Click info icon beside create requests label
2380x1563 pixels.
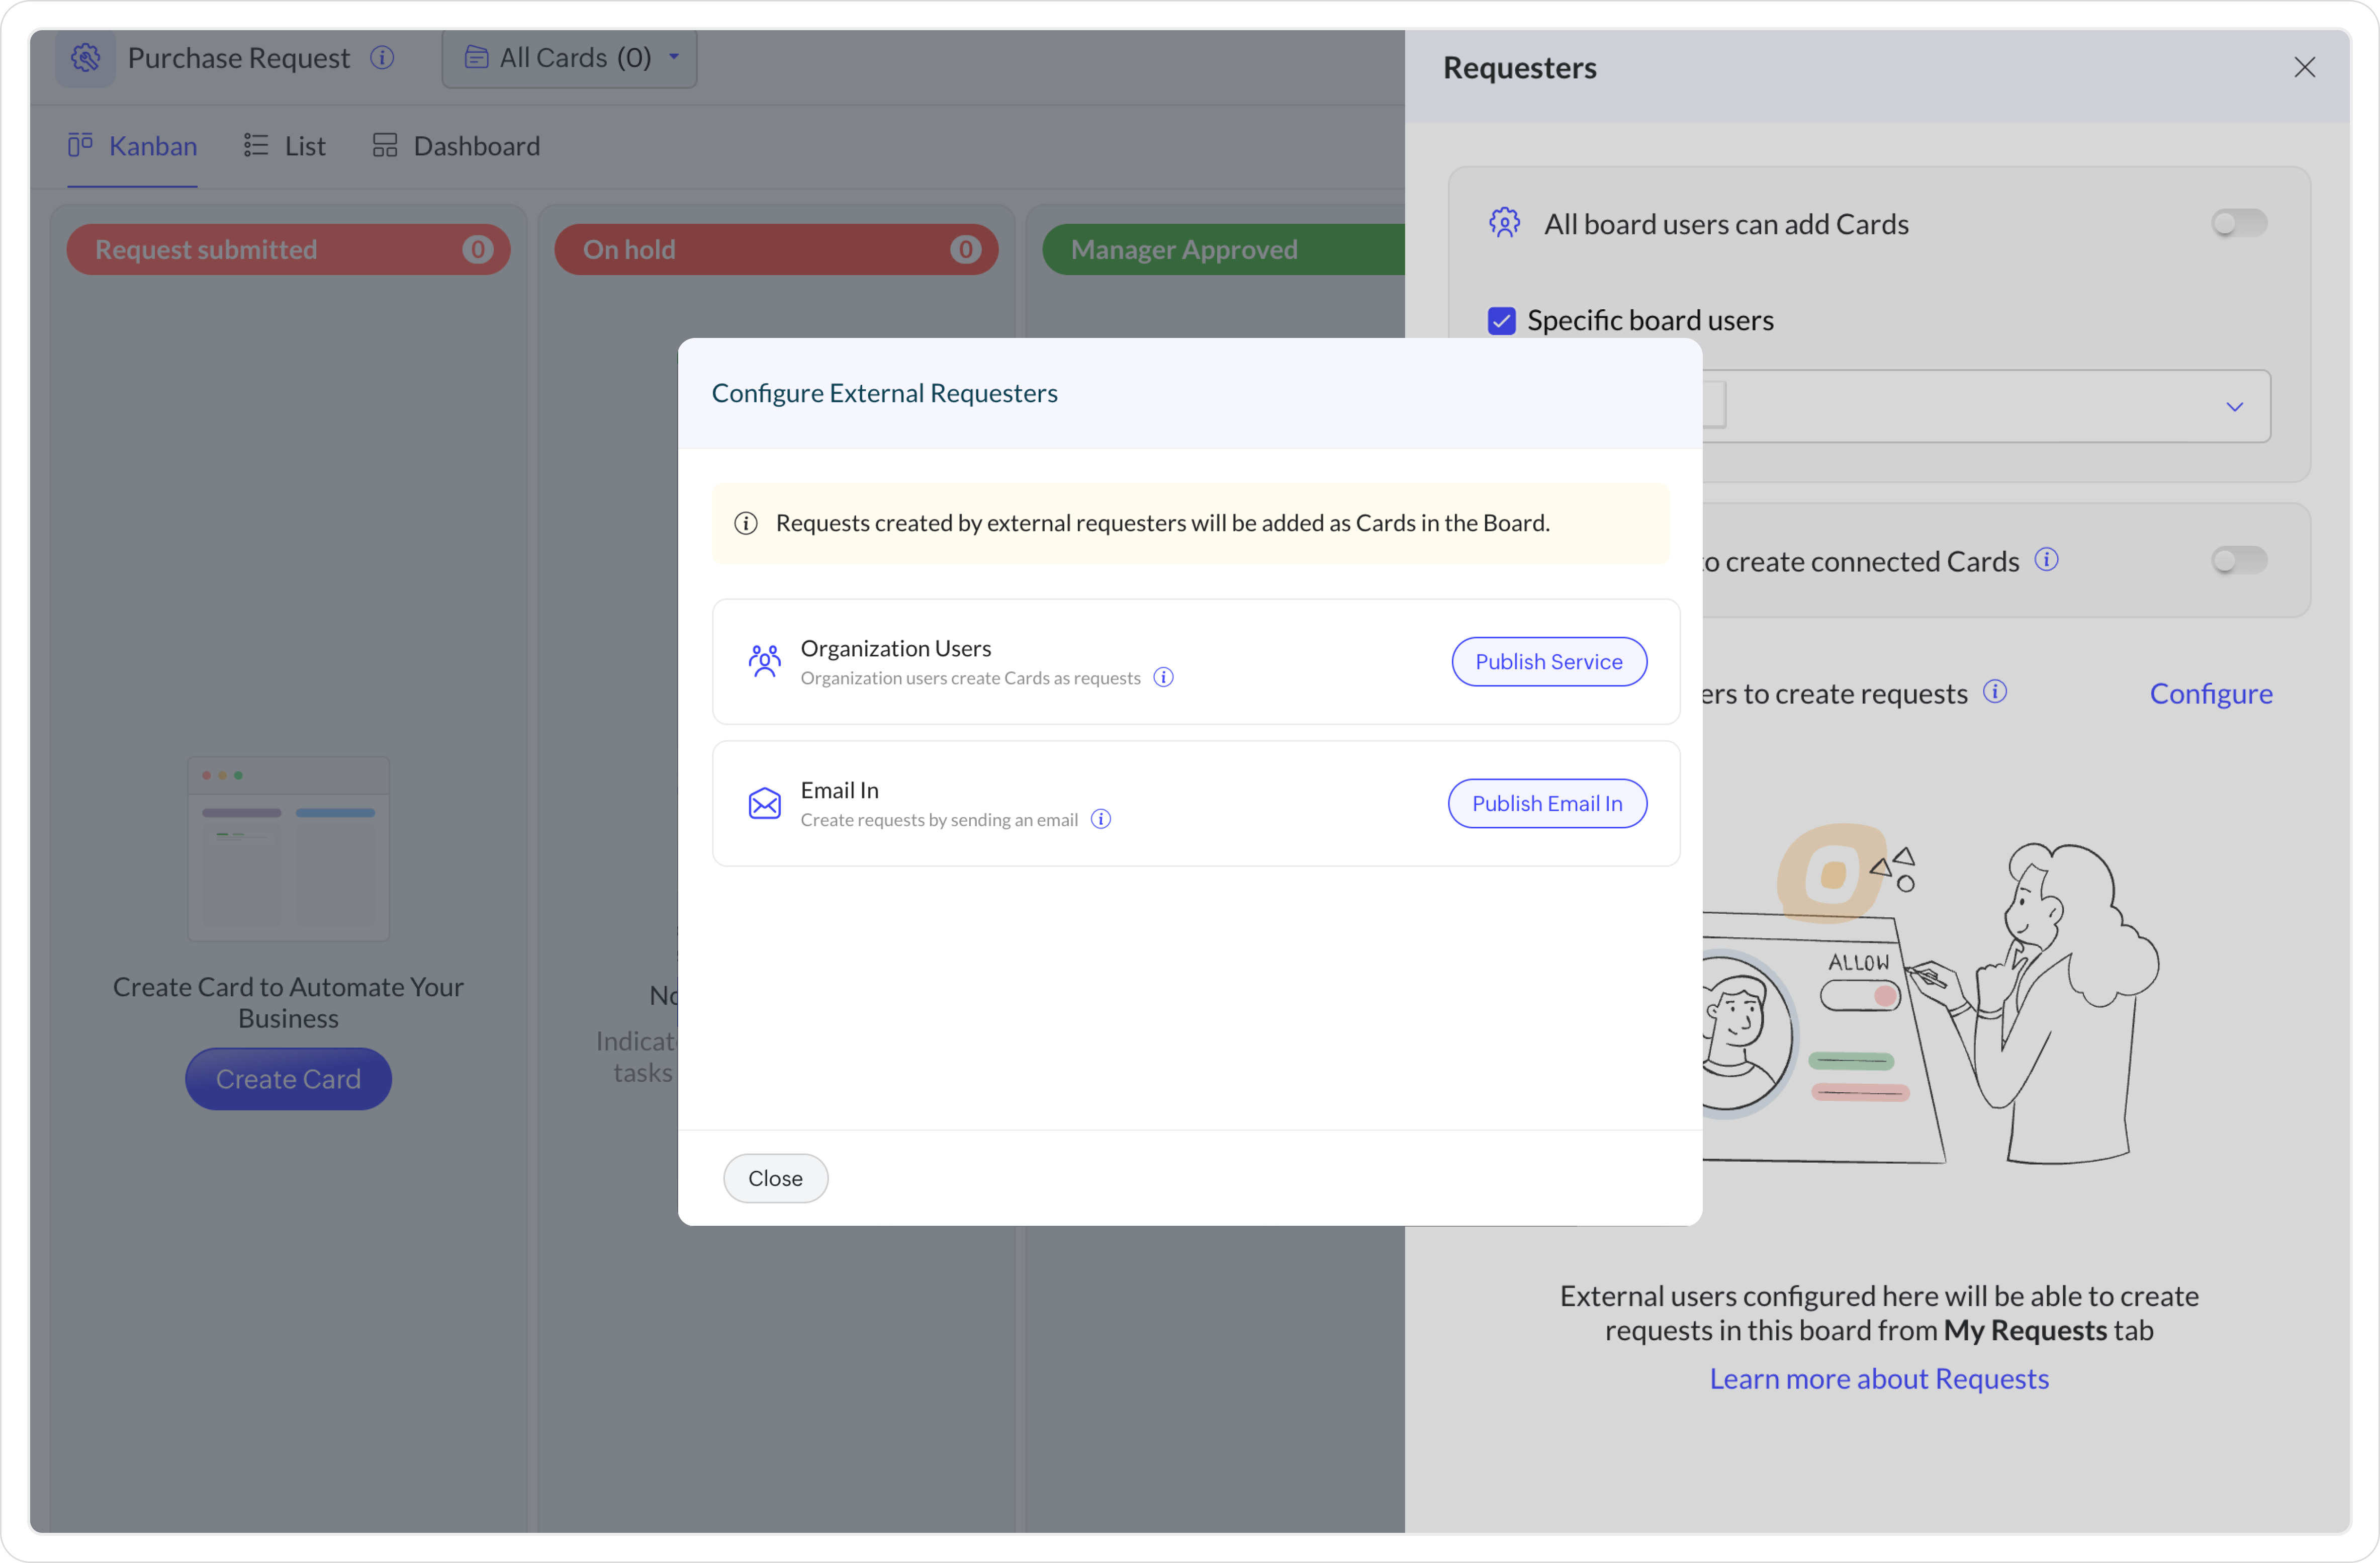point(1994,692)
